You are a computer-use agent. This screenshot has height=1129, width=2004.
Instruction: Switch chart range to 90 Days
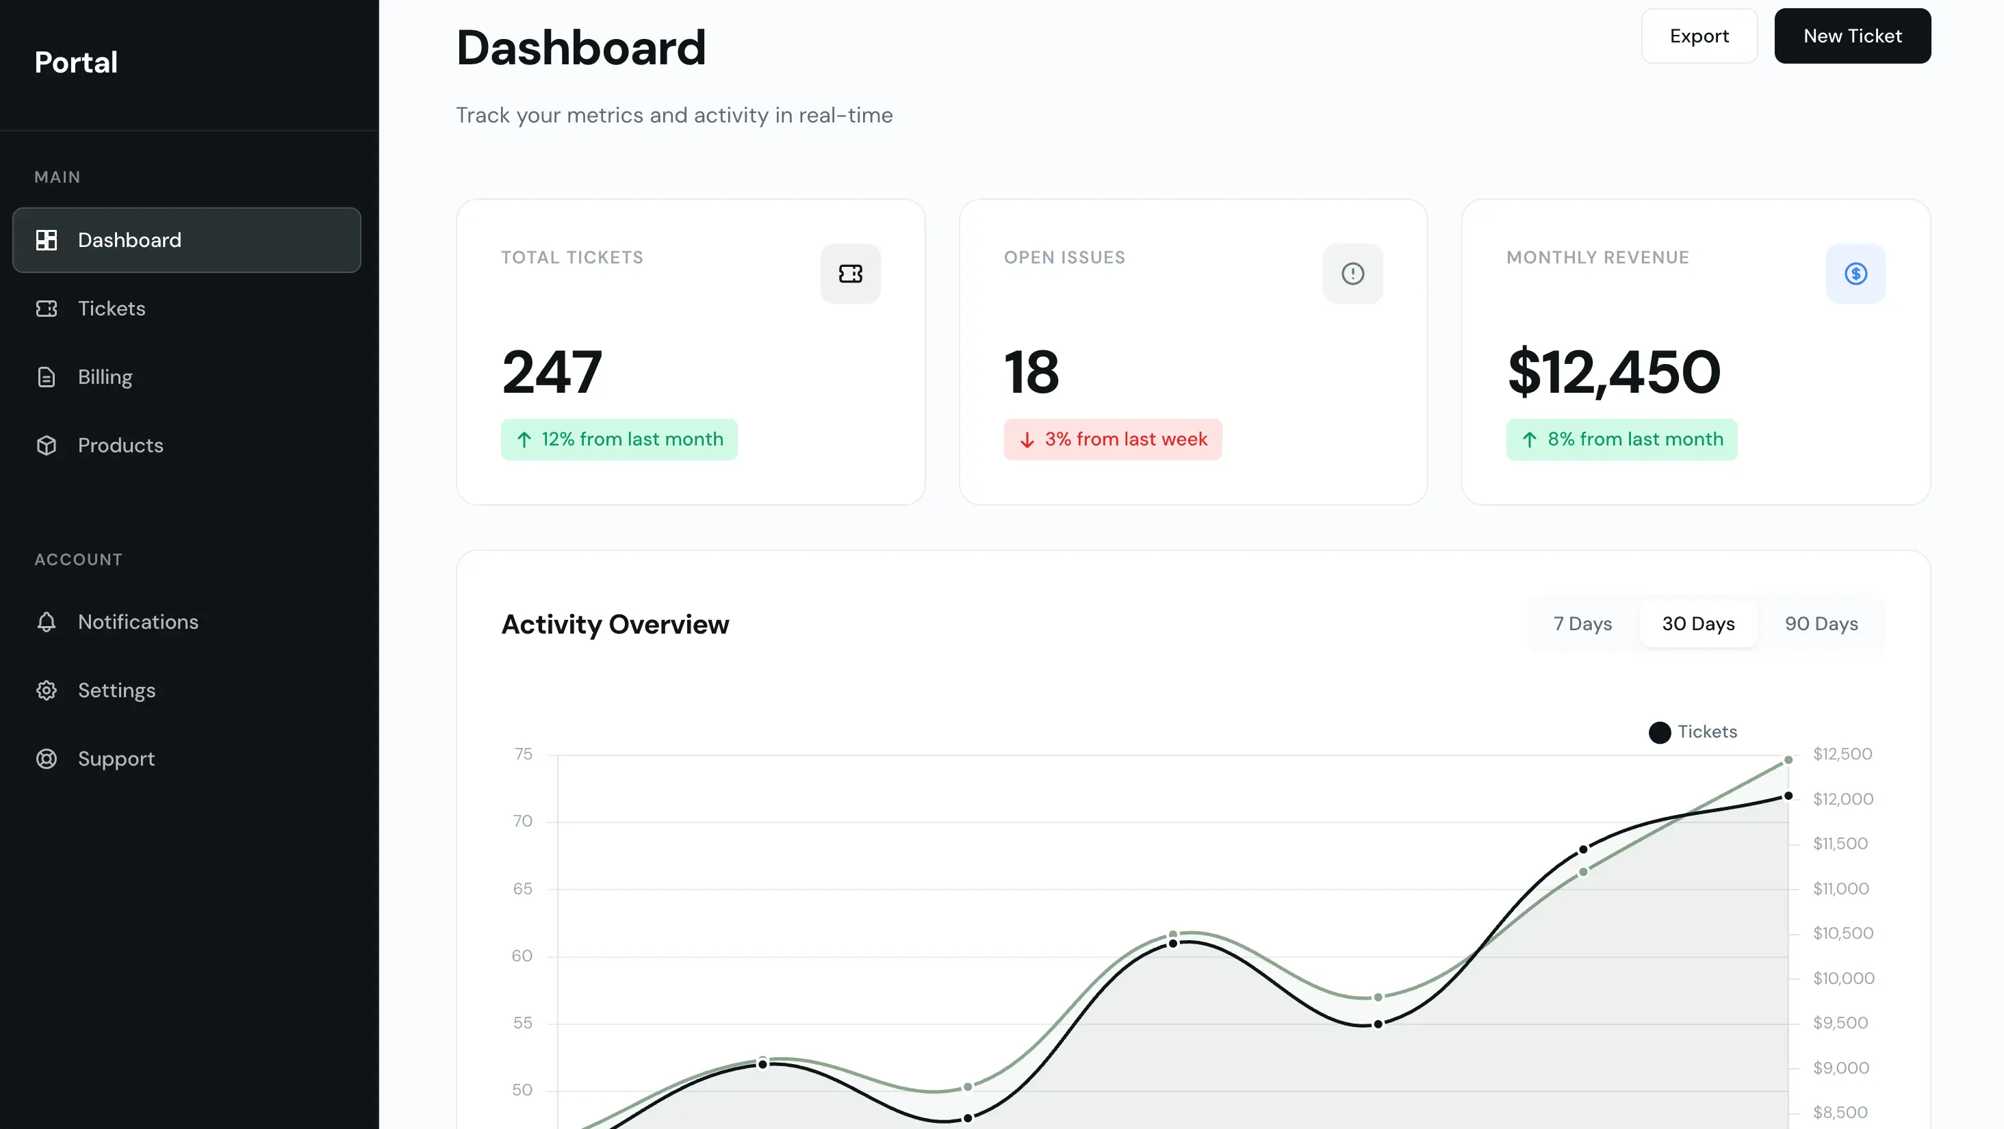(1821, 623)
